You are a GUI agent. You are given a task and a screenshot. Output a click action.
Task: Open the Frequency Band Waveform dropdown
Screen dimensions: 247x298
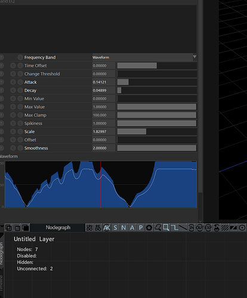144,57
